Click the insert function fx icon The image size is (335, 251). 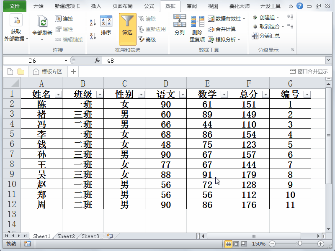pos(97,61)
